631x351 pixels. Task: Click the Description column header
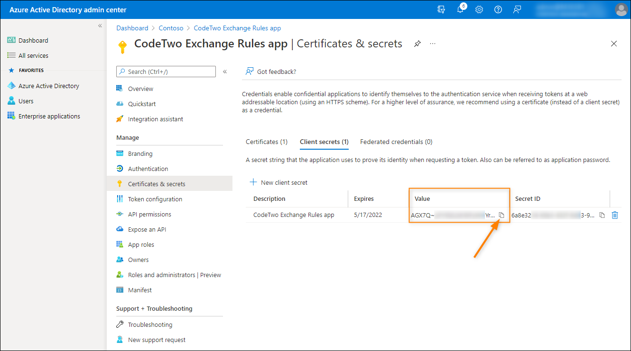point(269,198)
